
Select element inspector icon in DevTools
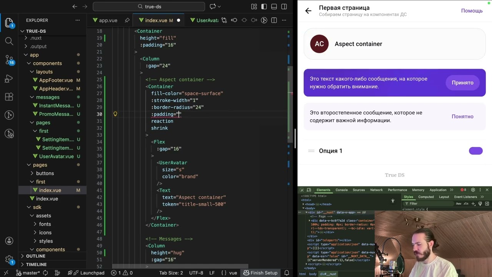point(302,190)
